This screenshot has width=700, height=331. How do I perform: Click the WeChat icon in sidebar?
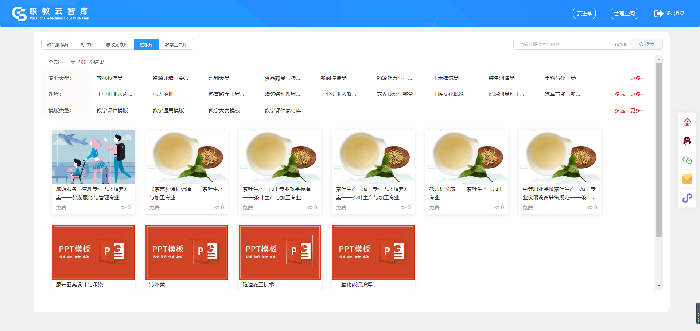click(687, 160)
